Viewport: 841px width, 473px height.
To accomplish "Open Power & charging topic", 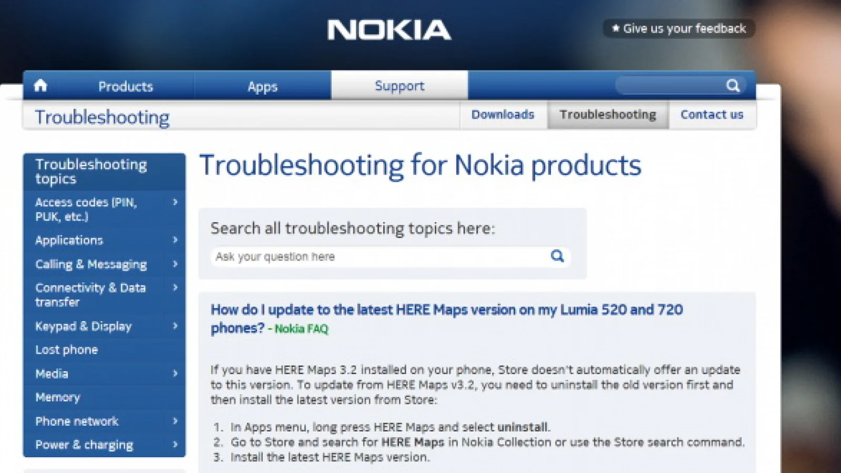I will 84,445.
